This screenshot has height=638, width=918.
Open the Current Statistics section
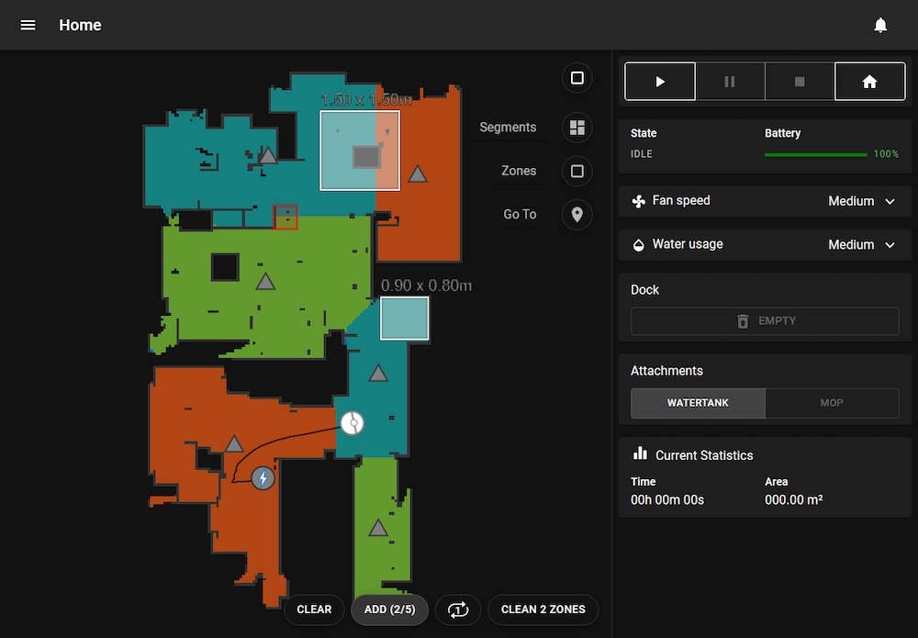coord(704,454)
